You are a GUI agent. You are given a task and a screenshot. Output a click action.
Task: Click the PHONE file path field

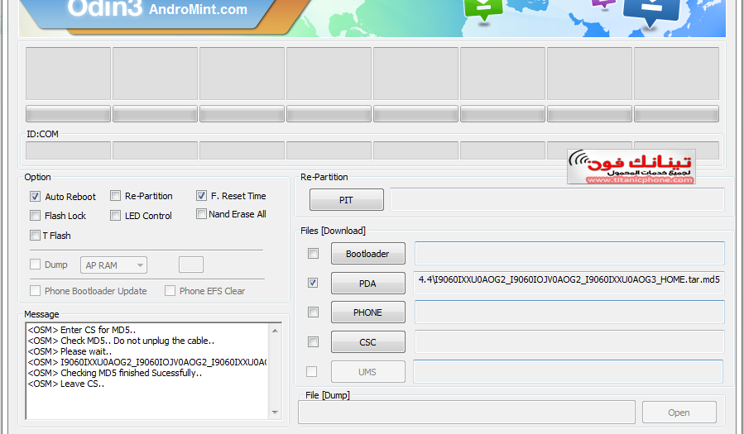569,312
